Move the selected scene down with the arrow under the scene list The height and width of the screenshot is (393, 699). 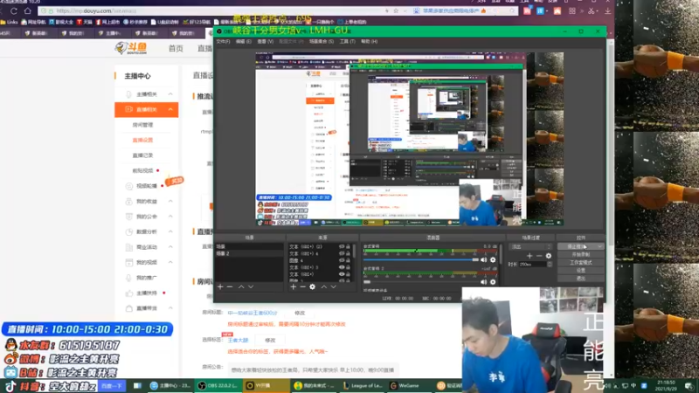pyautogui.click(x=251, y=287)
